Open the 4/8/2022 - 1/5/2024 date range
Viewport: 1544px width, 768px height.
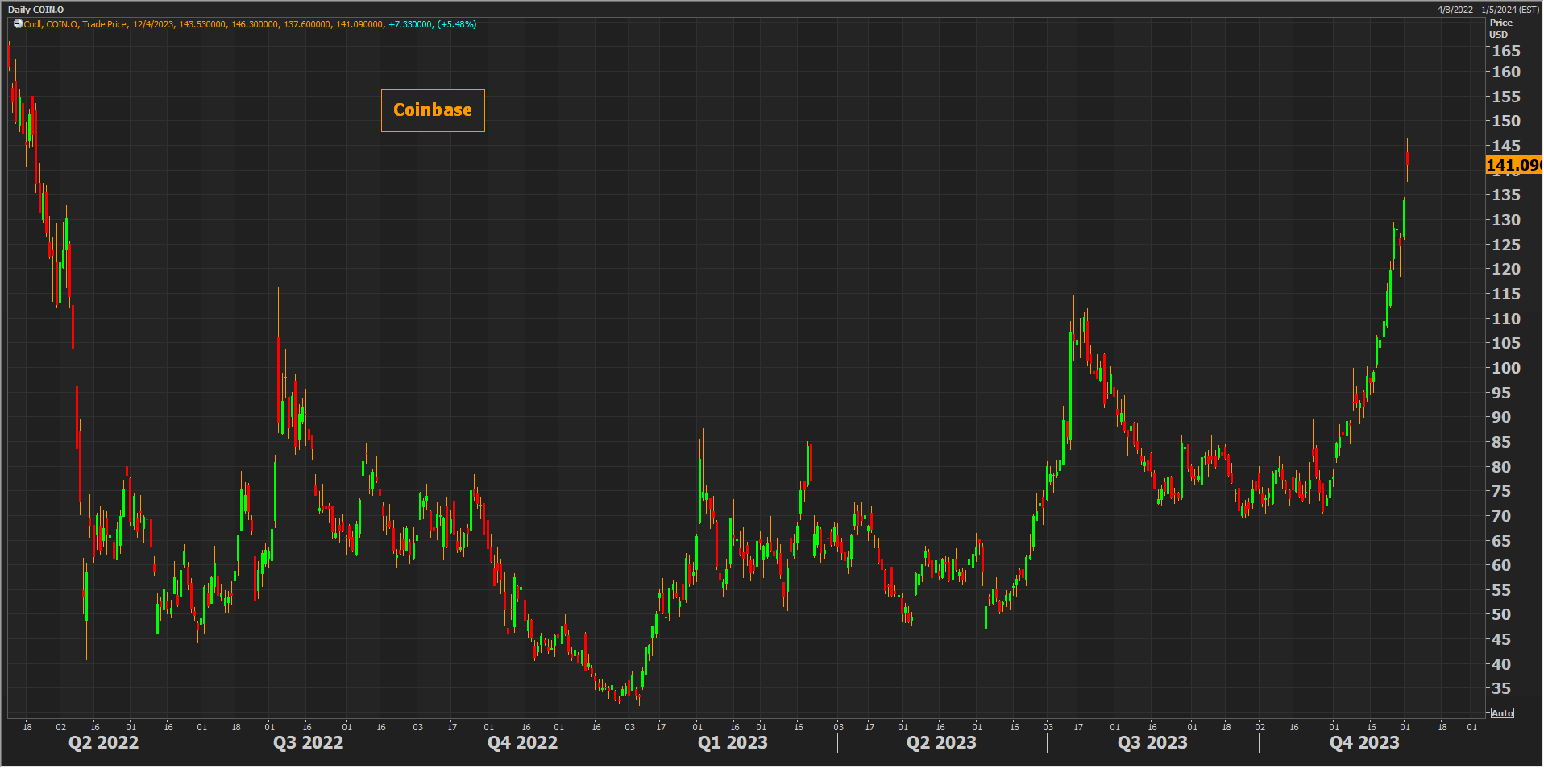coord(1488,10)
